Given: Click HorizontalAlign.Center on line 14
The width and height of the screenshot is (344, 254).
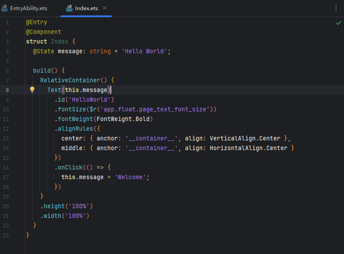Looking at the screenshot, I should coord(248,148).
